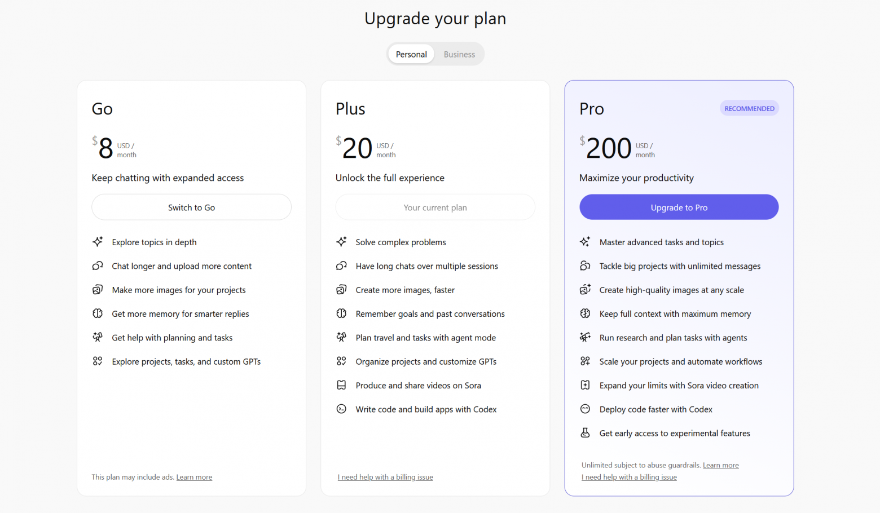880x513 pixels.
Task: Click the Recommended badge on Pro plan
Action: pos(749,109)
